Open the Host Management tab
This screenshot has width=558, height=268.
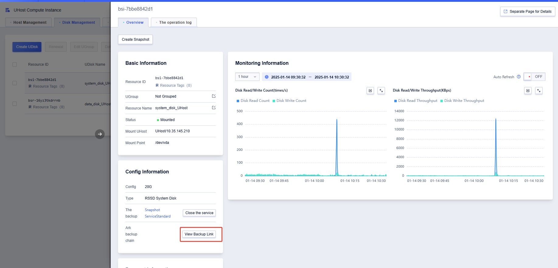(x=28, y=23)
